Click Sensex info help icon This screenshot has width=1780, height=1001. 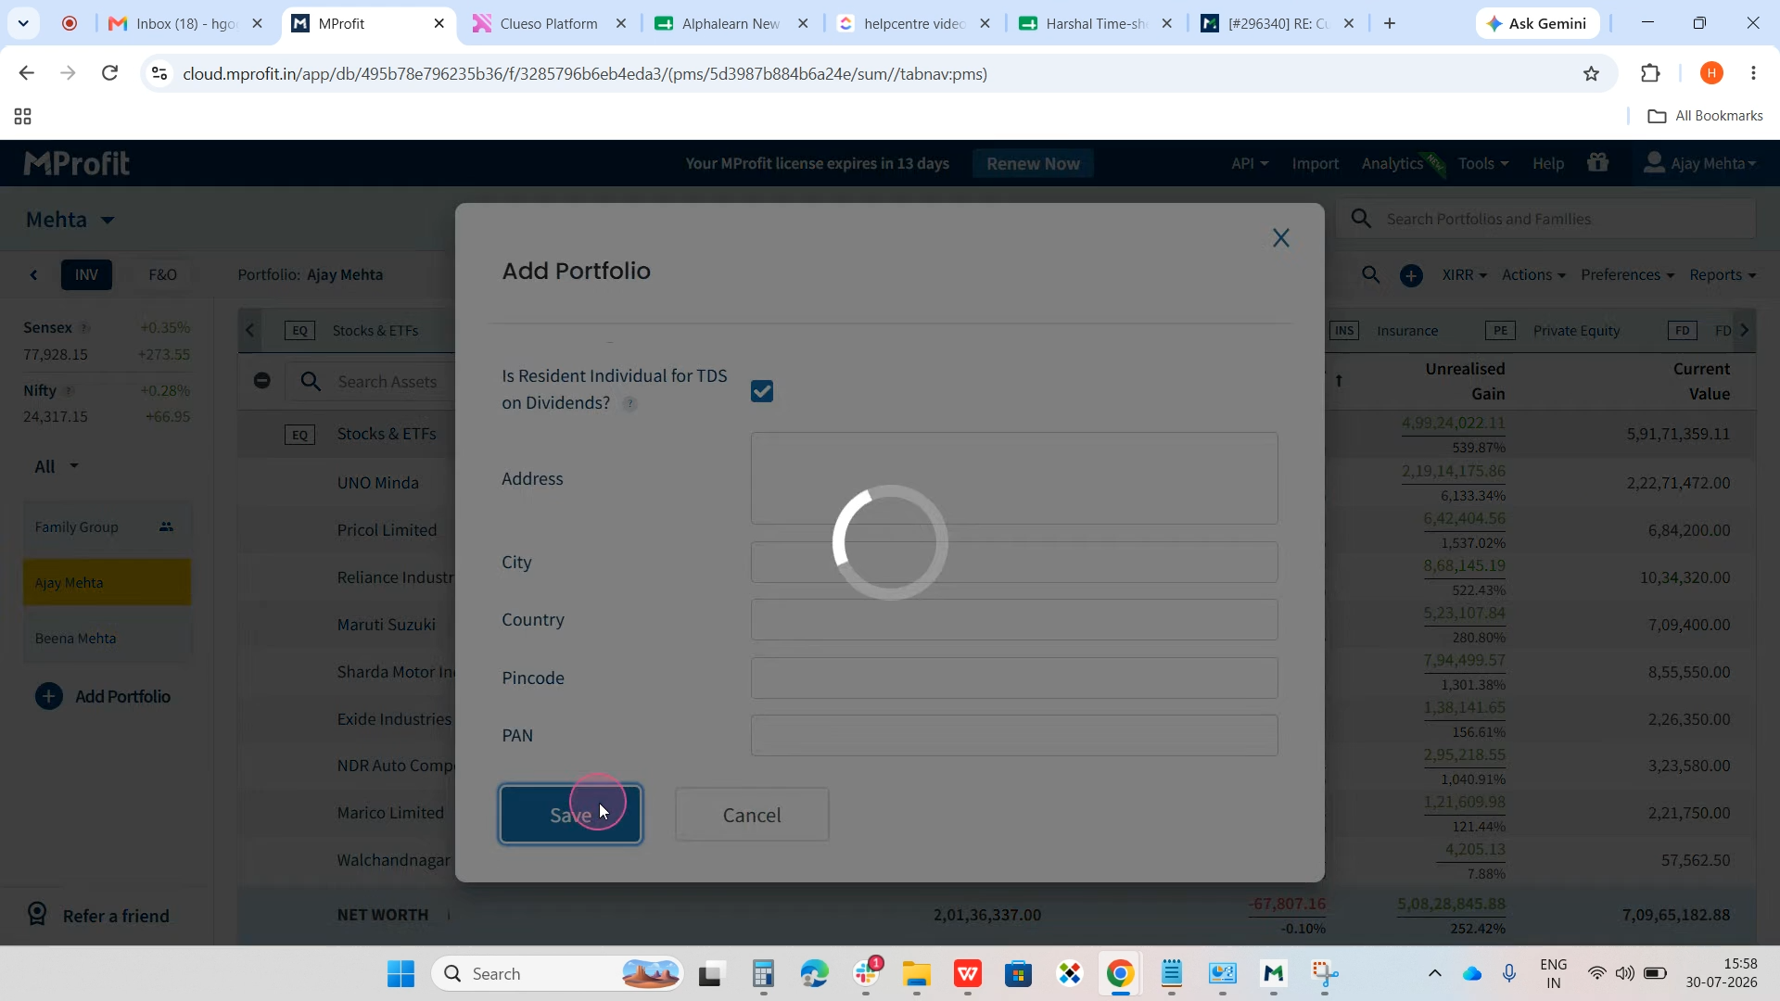(x=84, y=328)
